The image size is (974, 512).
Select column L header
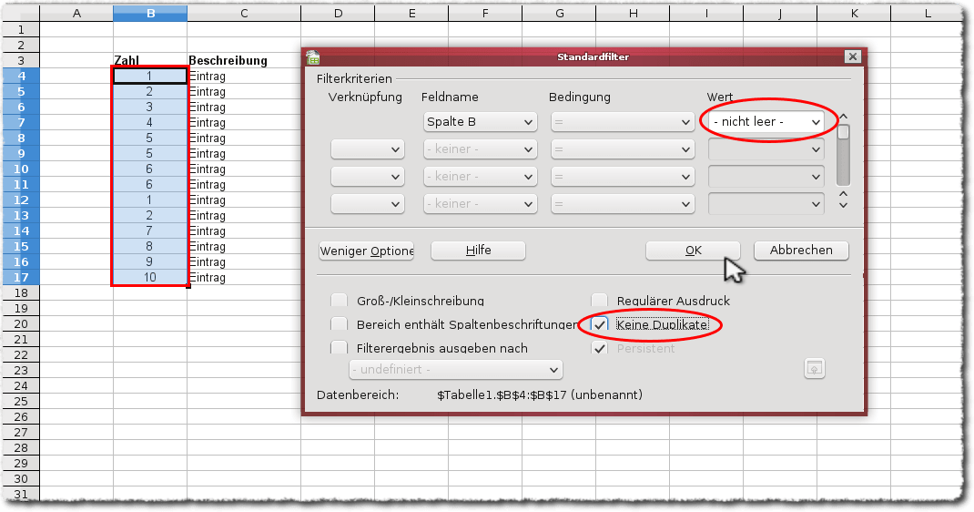(928, 13)
